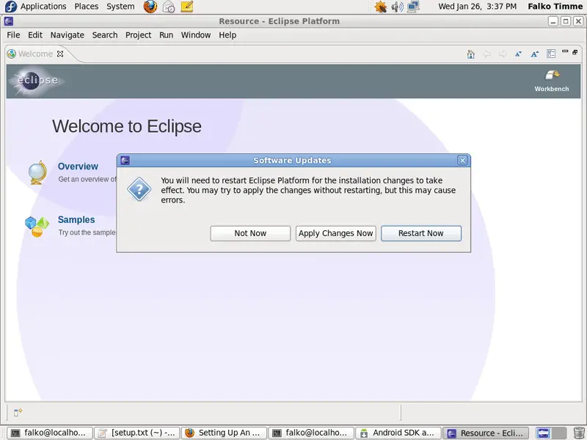This screenshot has width=587, height=440.
Task: Minimize the Eclipse Platform window
Action: [x=553, y=21]
